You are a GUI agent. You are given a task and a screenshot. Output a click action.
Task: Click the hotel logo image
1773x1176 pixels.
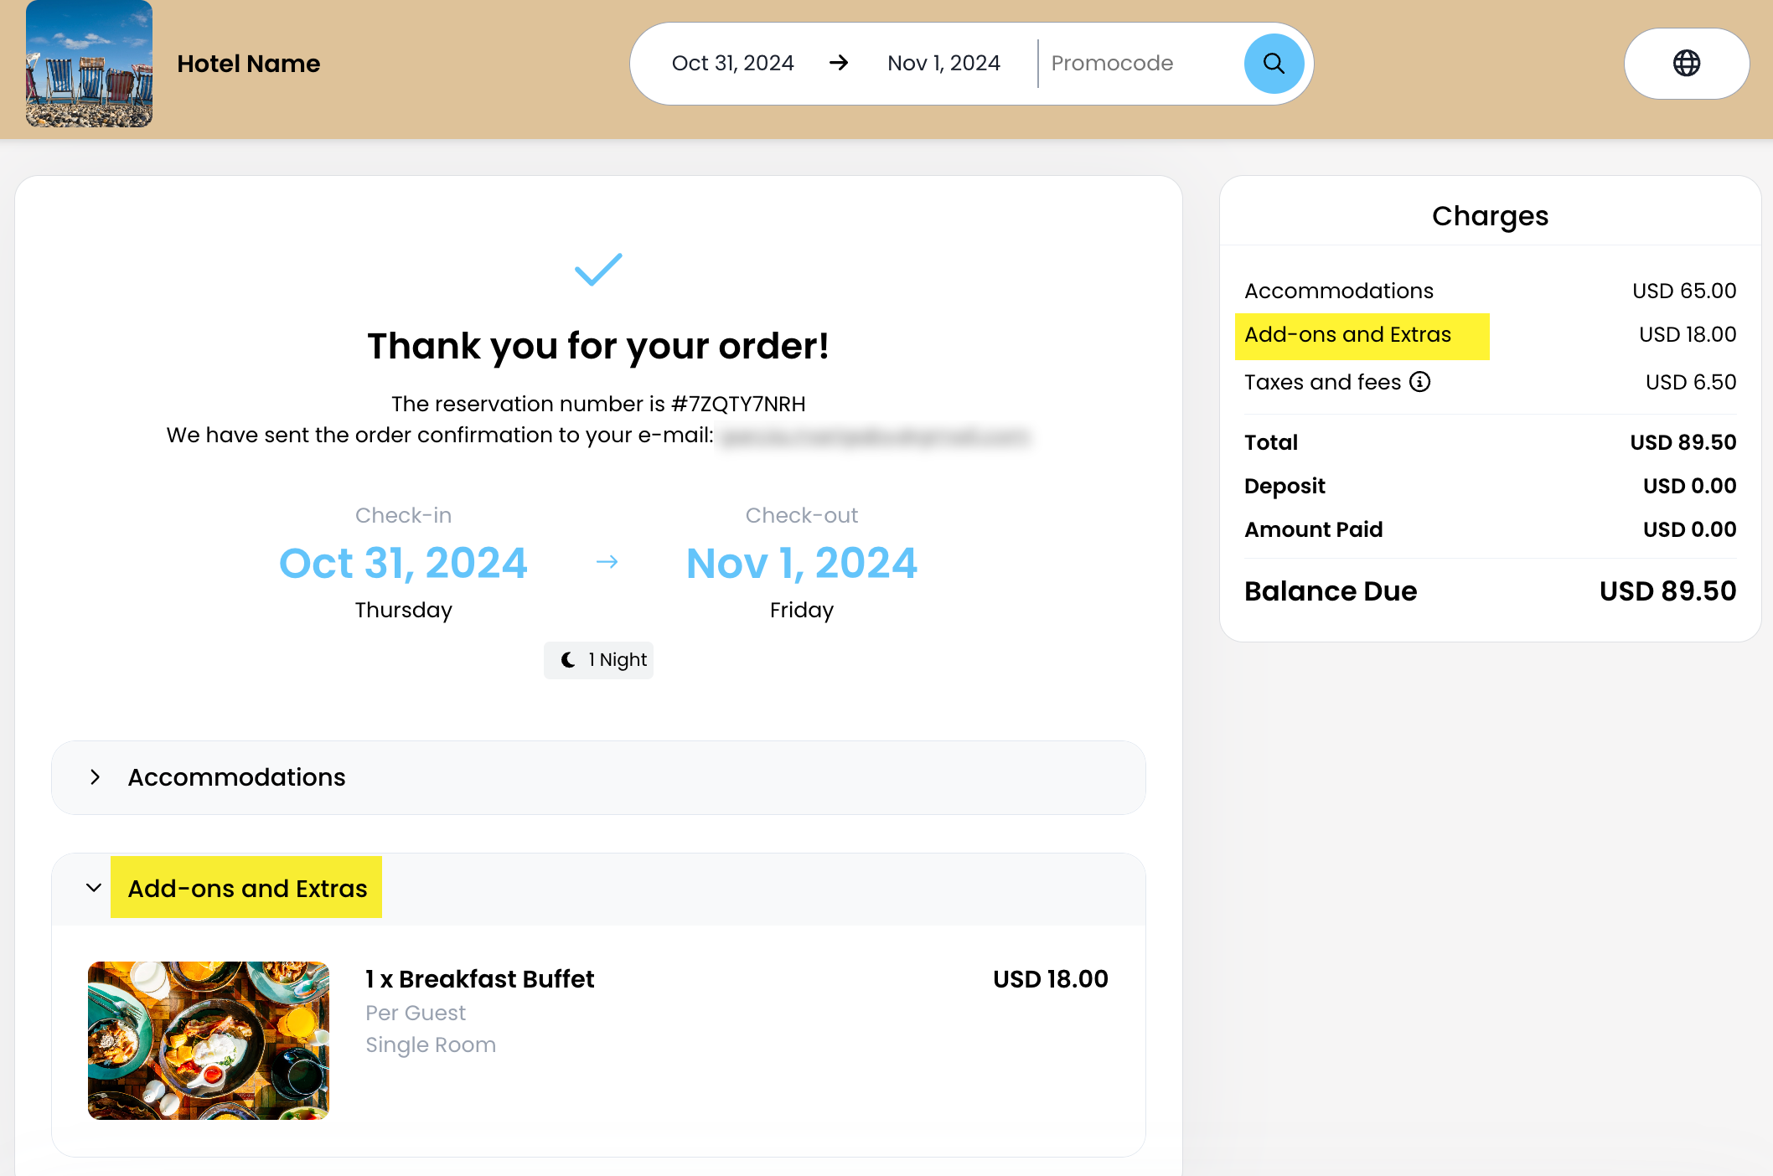coord(89,64)
